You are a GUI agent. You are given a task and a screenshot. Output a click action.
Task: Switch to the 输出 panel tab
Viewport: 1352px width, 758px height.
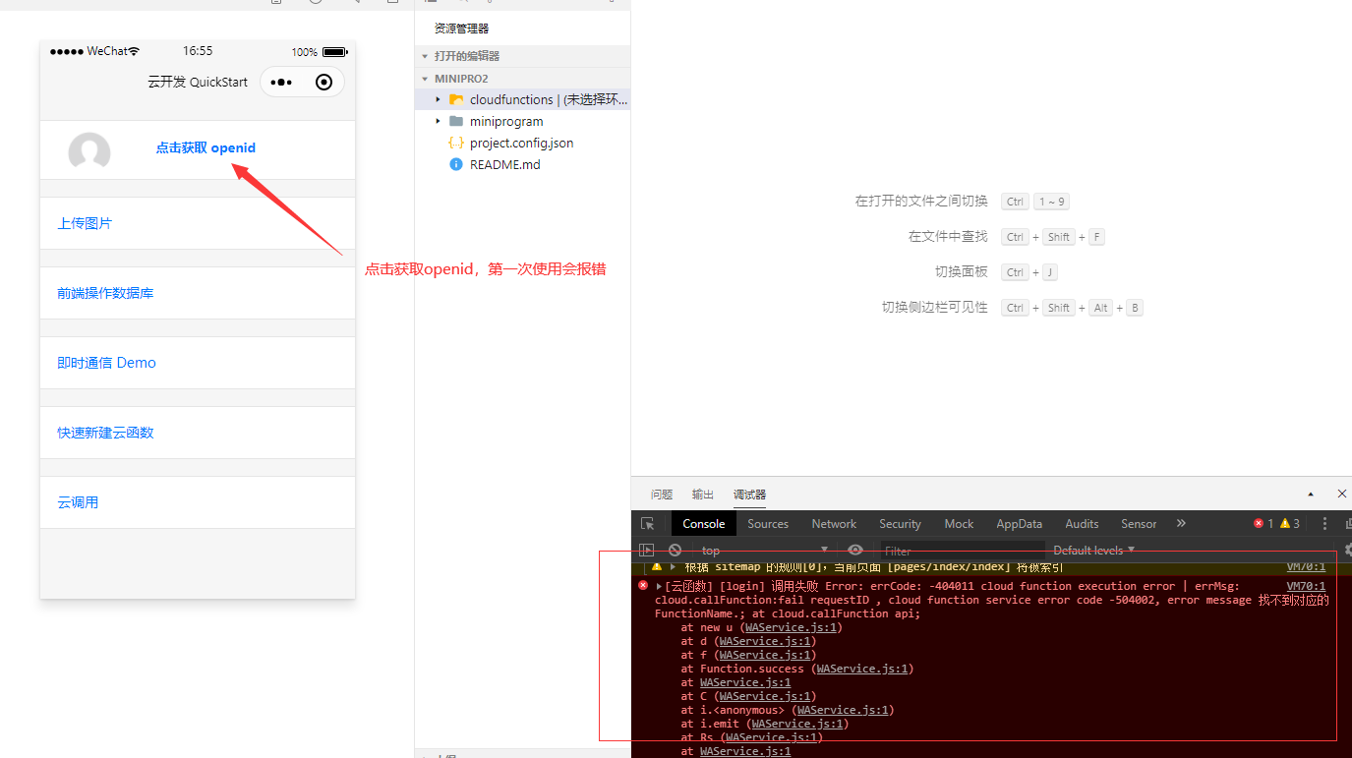pos(703,495)
